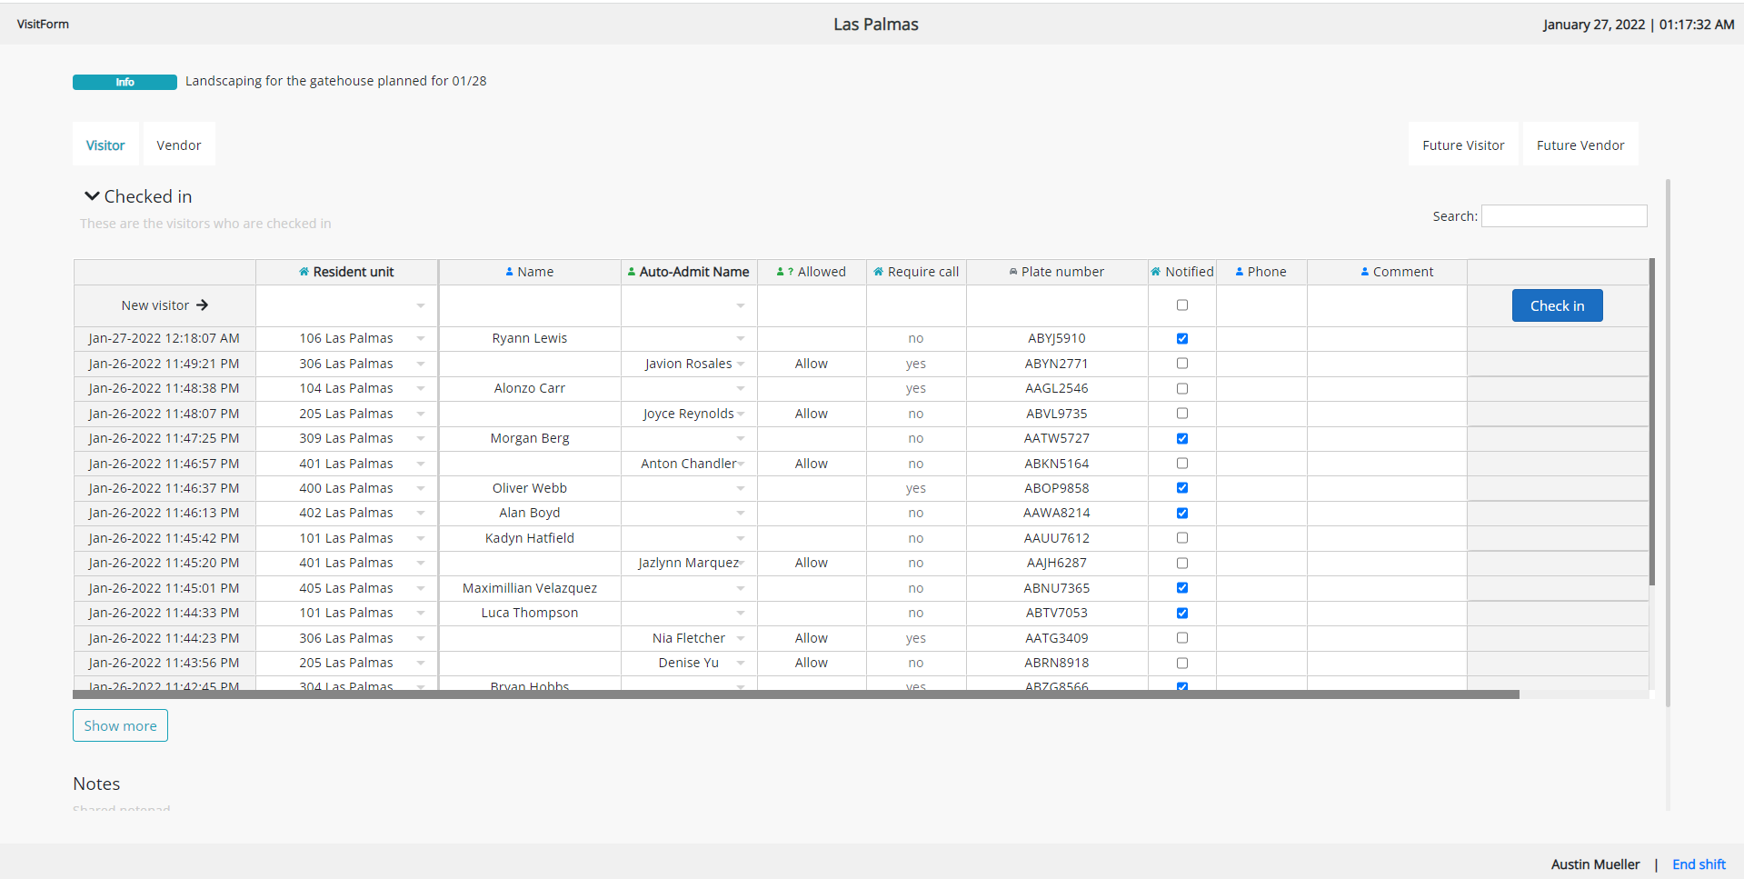Click the green person icon on Auto-Admit Name

click(632, 271)
